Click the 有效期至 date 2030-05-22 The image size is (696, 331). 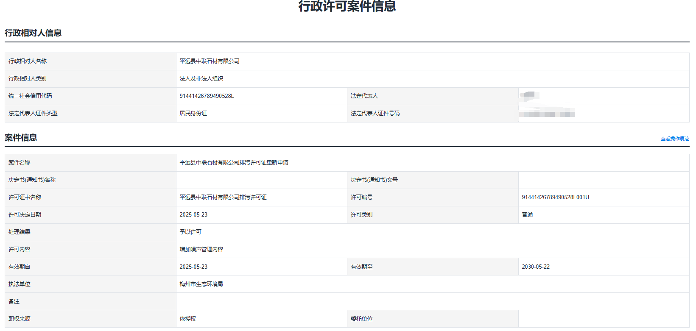(x=535, y=267)
